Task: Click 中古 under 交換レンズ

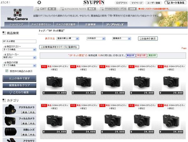Action: (32, 135)
